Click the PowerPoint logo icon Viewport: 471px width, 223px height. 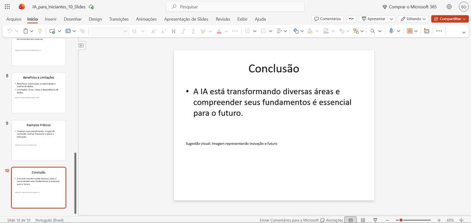click(x=22, y=7)
